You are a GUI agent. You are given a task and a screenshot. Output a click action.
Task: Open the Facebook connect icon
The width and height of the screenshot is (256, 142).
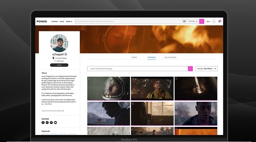click(x=43, y=122)
